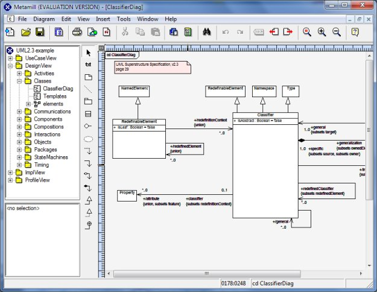Screen dimensions: 377x292
Task: Open the Diagram menu
Action: point(44,19)
